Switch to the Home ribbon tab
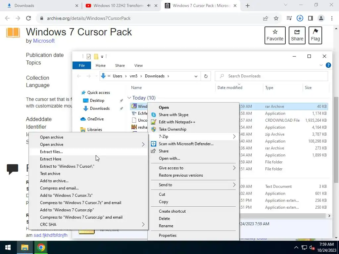 point(101,65)
